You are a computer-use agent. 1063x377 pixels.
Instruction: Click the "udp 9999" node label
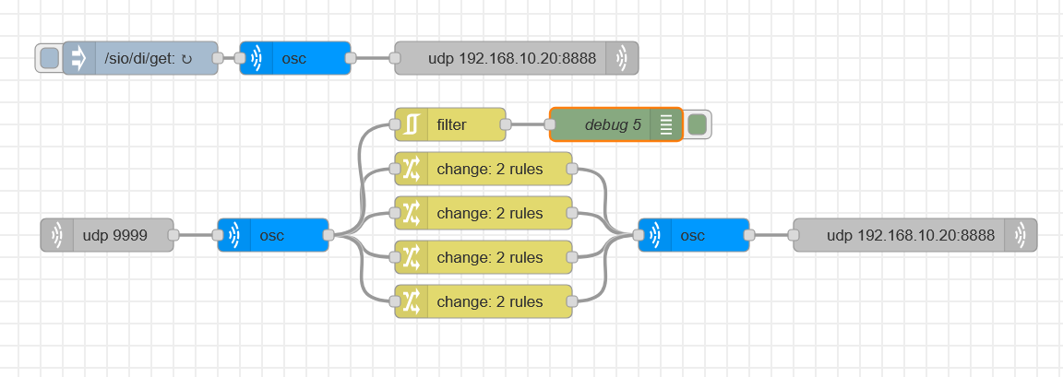tap(114, 236)
